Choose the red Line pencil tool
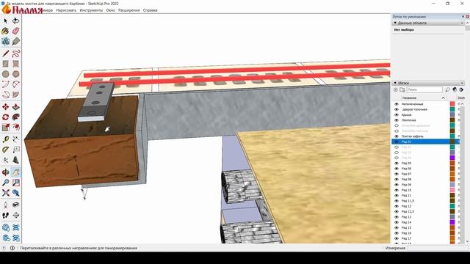 (5, 54)
